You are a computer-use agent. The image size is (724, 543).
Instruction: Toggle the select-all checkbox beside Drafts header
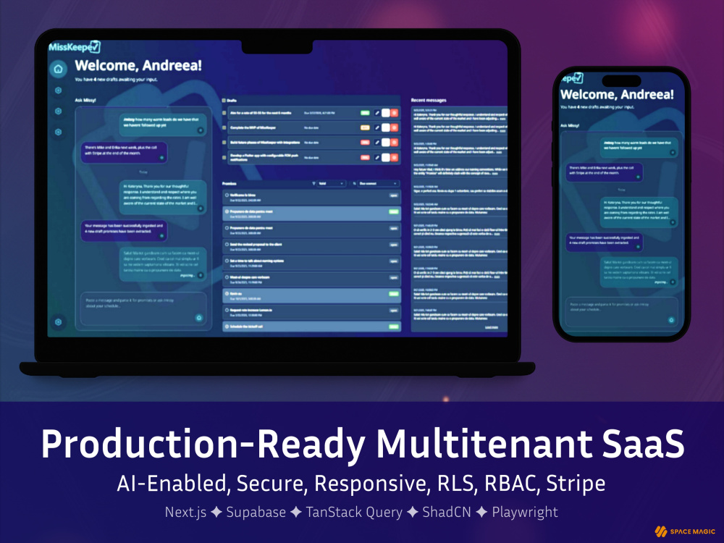[224, 101]
